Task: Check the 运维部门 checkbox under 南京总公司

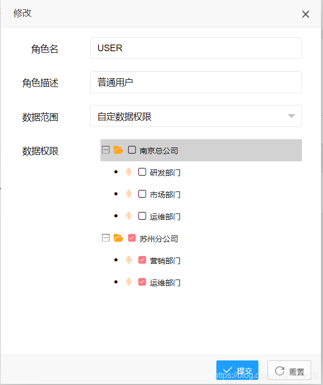Action: pyautogui.click(x=143, y=216)
